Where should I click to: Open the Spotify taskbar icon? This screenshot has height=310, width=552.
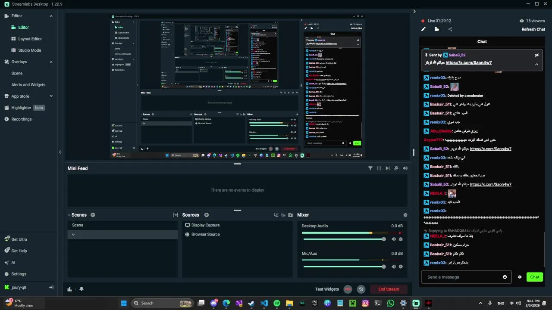click(x=277, y=303)
